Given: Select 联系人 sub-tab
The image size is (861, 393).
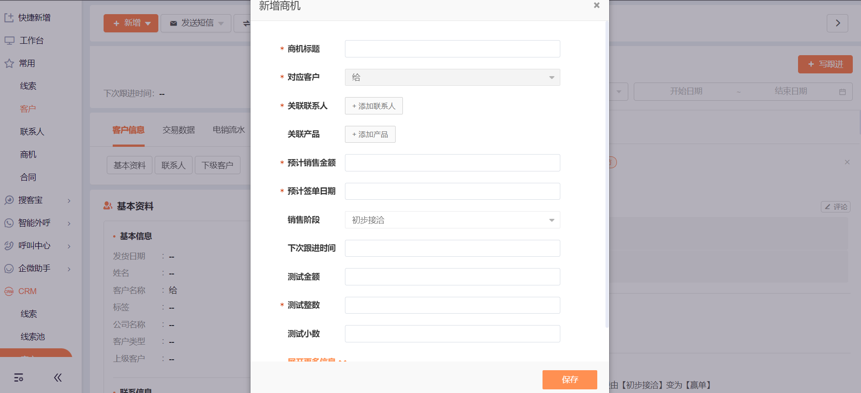Looking at the screenshot, I should coord(173,165).
